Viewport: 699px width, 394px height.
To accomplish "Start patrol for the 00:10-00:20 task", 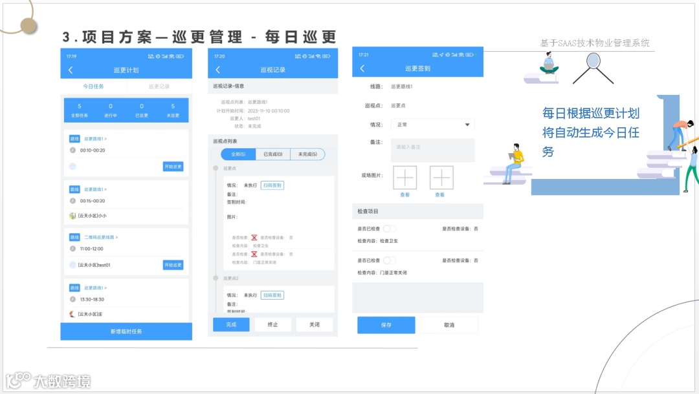I will pos(173,166).
